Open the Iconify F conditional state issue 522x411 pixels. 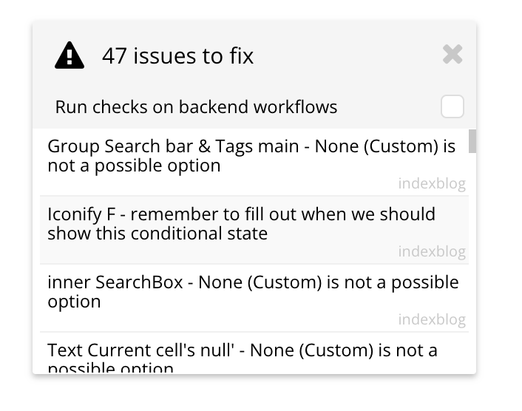254,230
